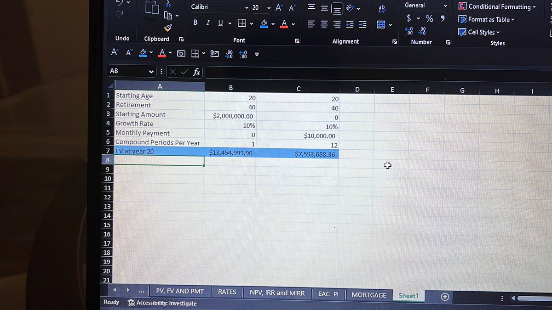
Task: Click the formula bar Cancel X icon
Action: coord(173,72)
